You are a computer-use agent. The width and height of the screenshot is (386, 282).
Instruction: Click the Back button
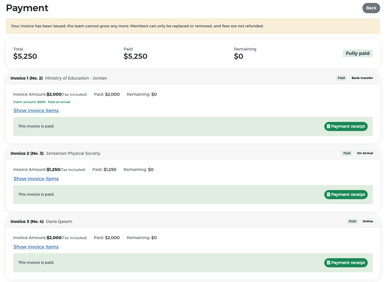(371, 8)
